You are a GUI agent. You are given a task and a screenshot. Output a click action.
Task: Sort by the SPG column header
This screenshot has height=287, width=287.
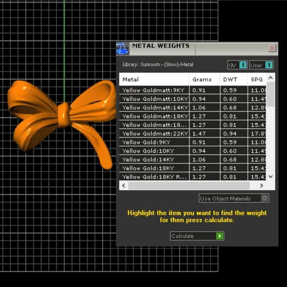coord(257,79)
